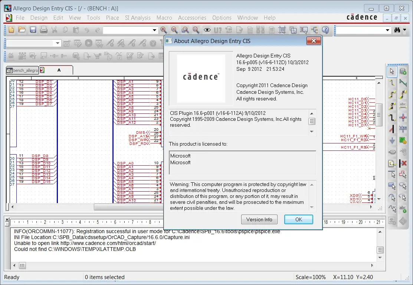The width and height of the screenshot is (413, 285).
Task: Expand the simulation profile dropdown
Action: 58,43
